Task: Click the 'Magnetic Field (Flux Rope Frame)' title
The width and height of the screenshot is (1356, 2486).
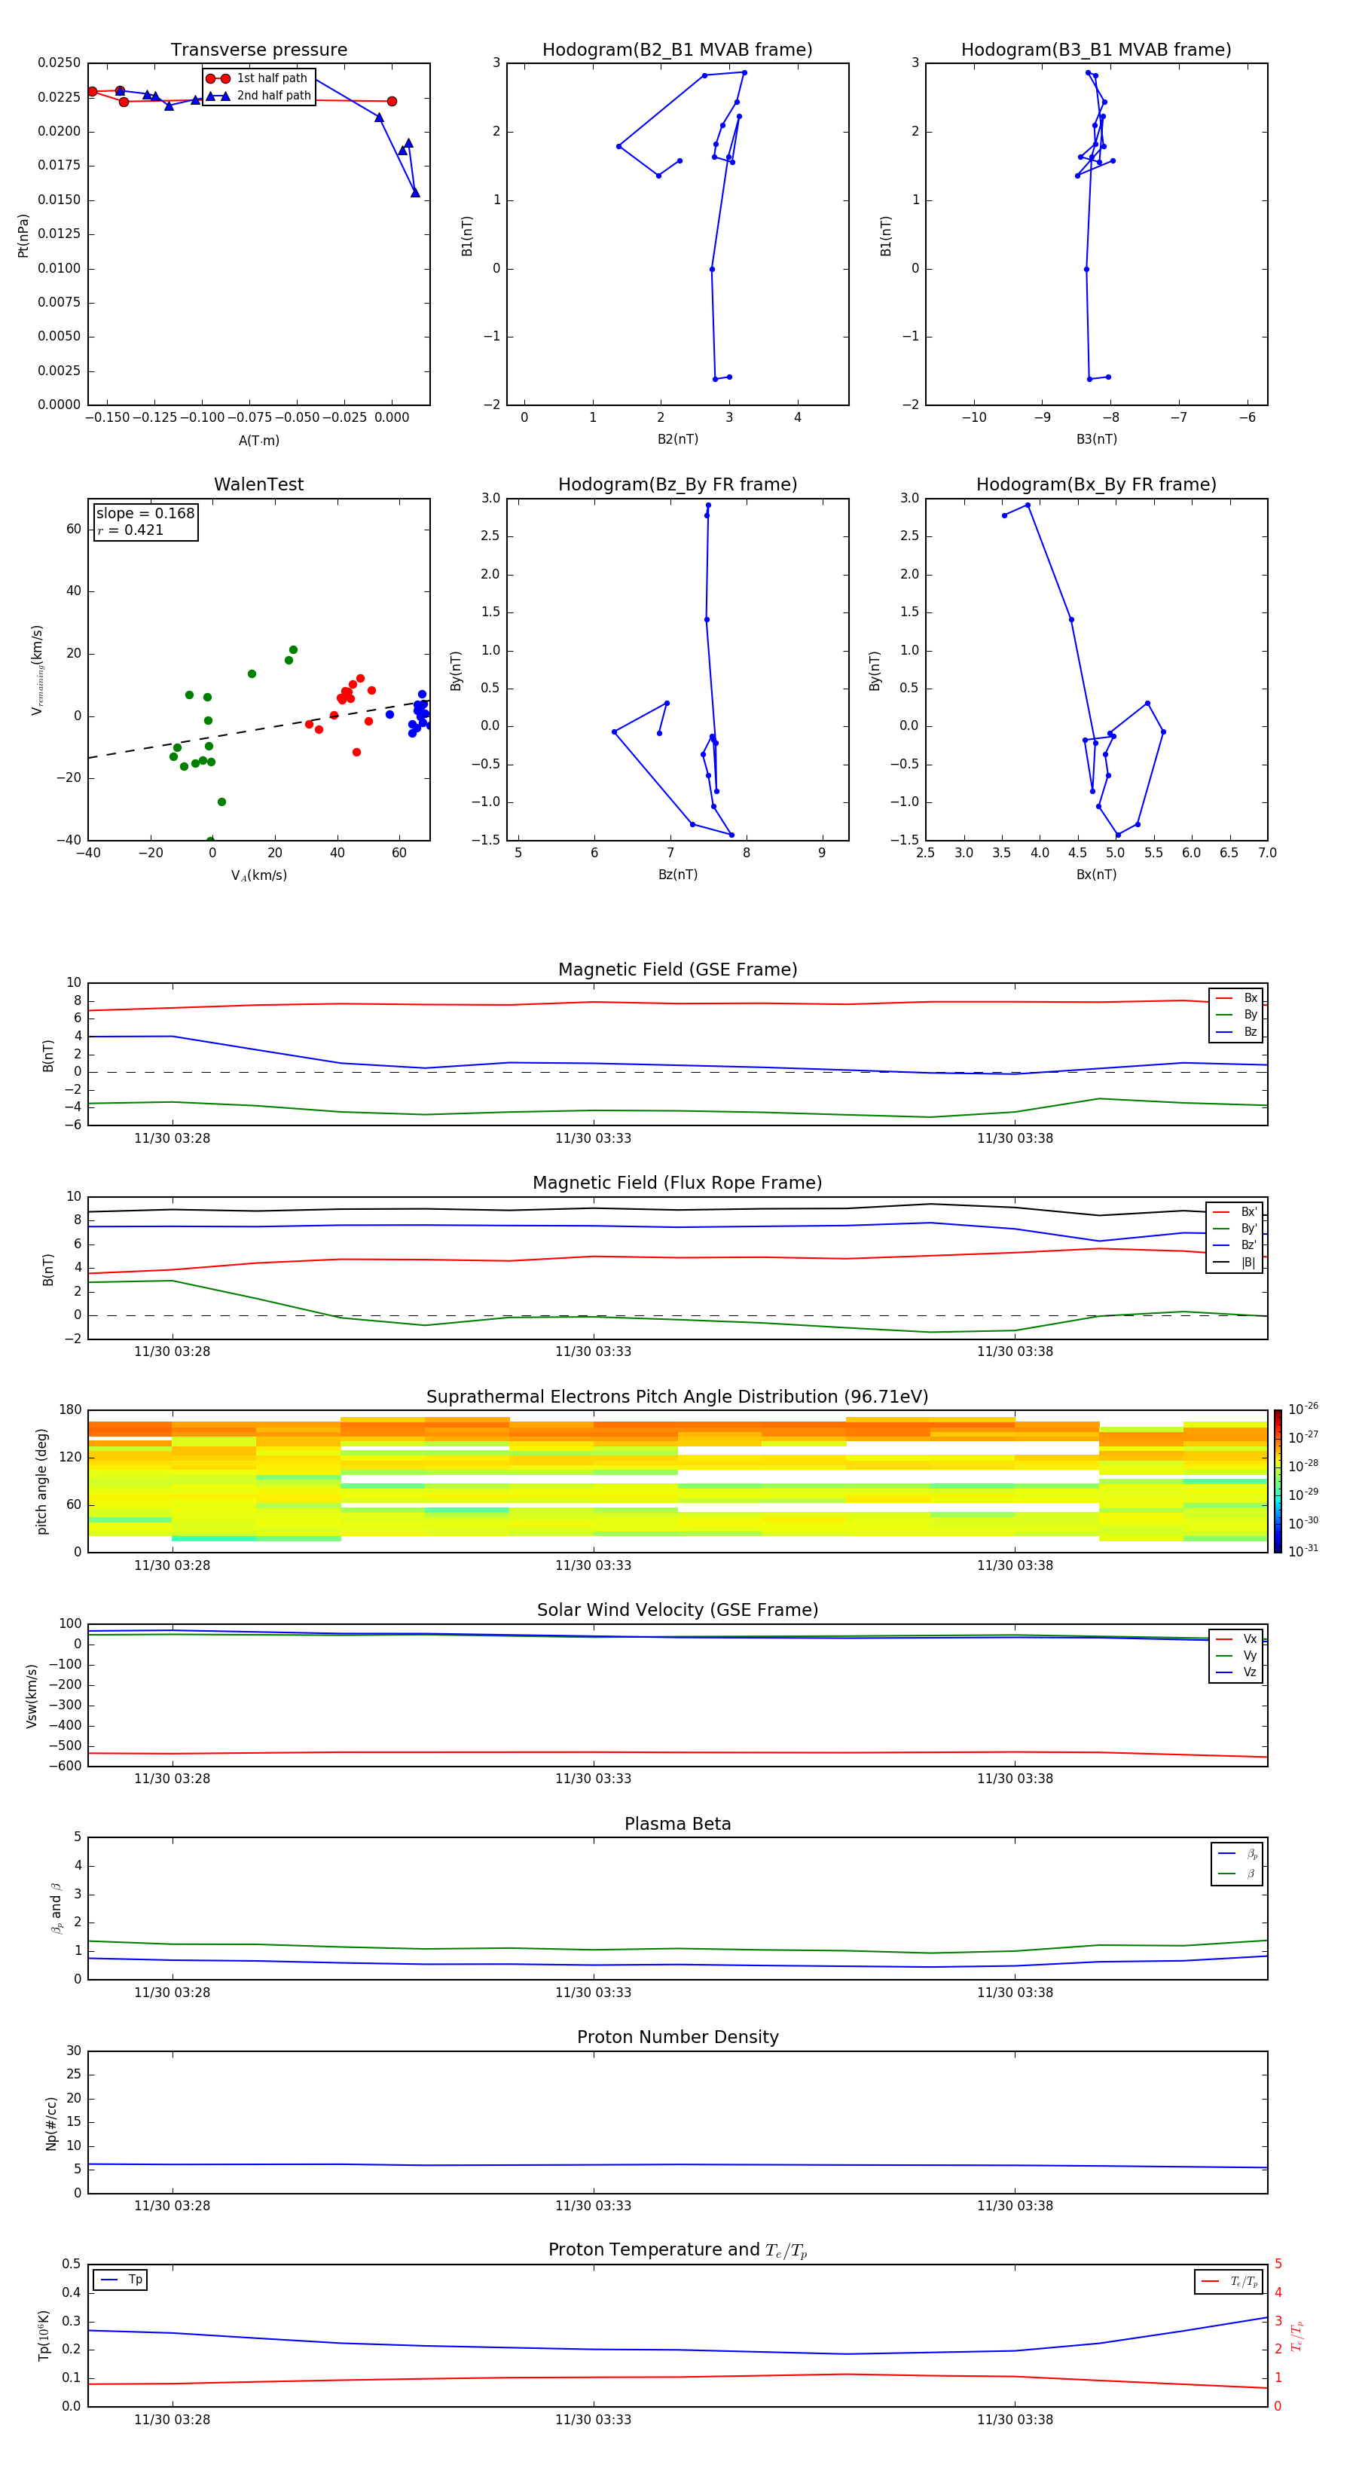Action: click(x=677, y=1183)
